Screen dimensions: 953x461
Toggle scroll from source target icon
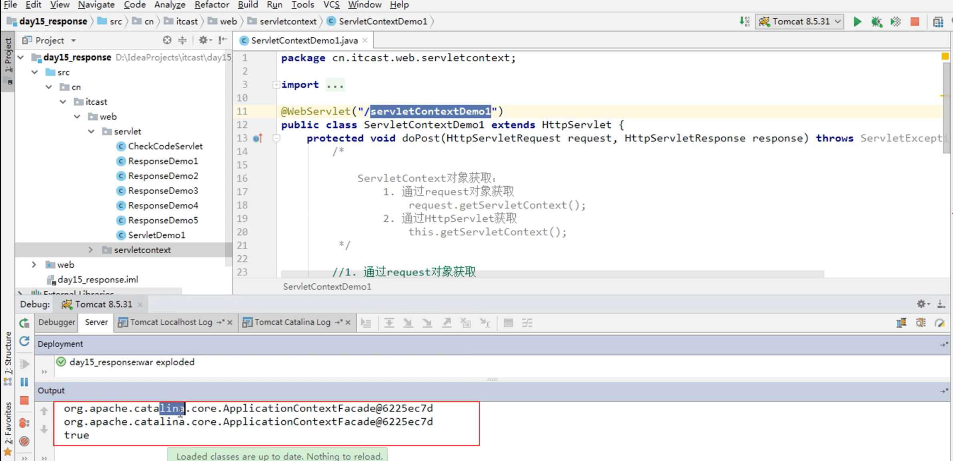tap(167, 40)
